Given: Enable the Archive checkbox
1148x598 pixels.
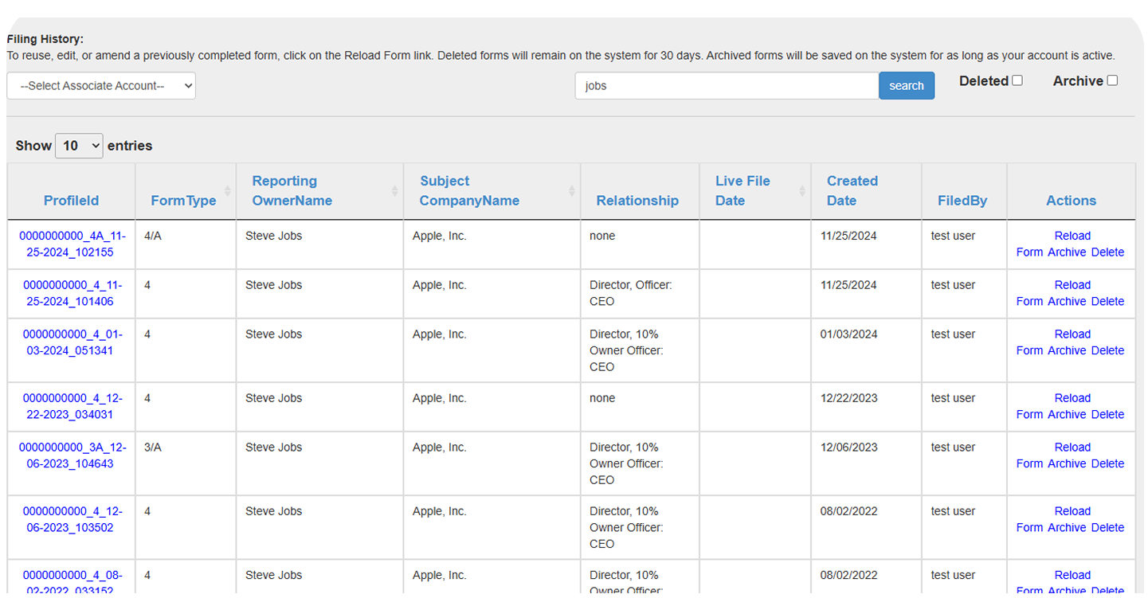Looking at the screenshot, I should tap(1113, 80).
